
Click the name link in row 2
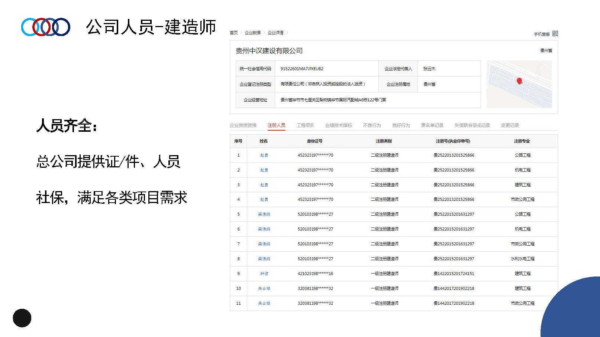point(264,170)
